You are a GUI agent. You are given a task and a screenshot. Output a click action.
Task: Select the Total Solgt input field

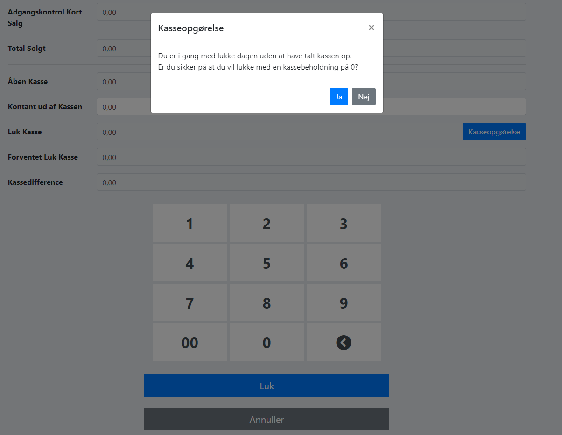[x=311, y=48]
